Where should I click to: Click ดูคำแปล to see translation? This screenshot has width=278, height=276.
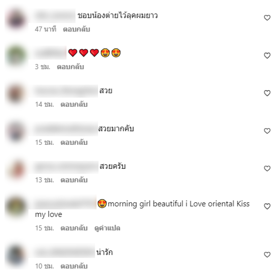[107, 228]
